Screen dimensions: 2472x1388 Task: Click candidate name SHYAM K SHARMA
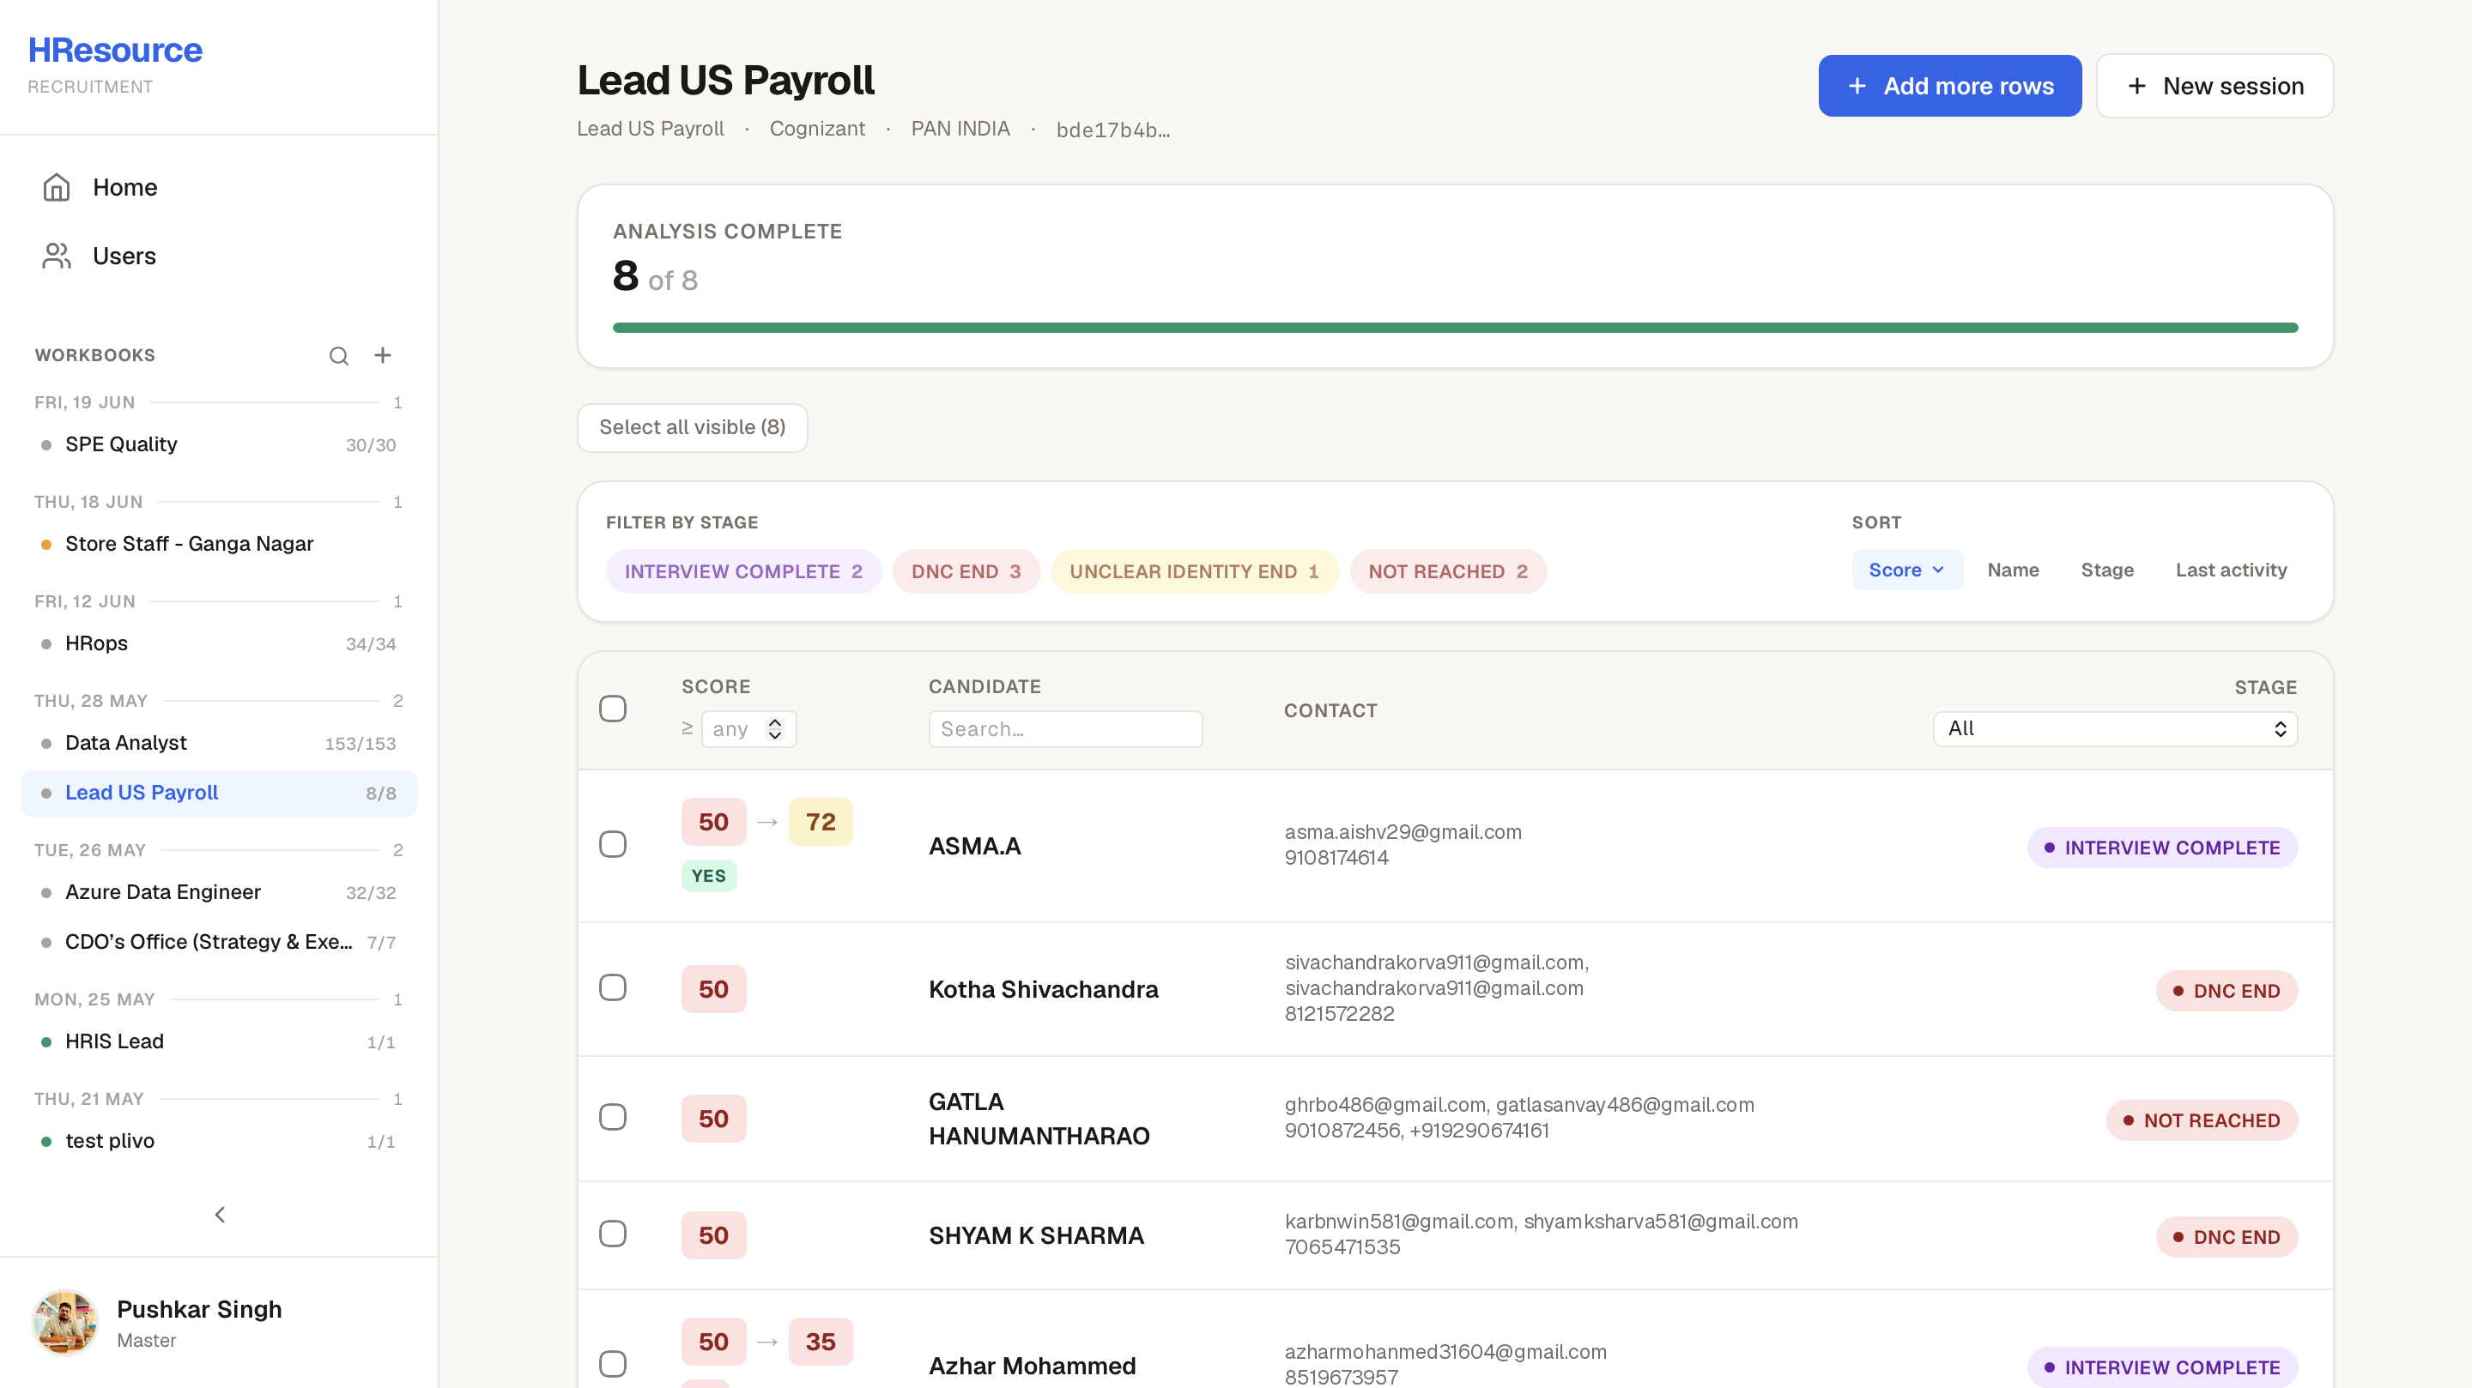tap(1035, 1235)
